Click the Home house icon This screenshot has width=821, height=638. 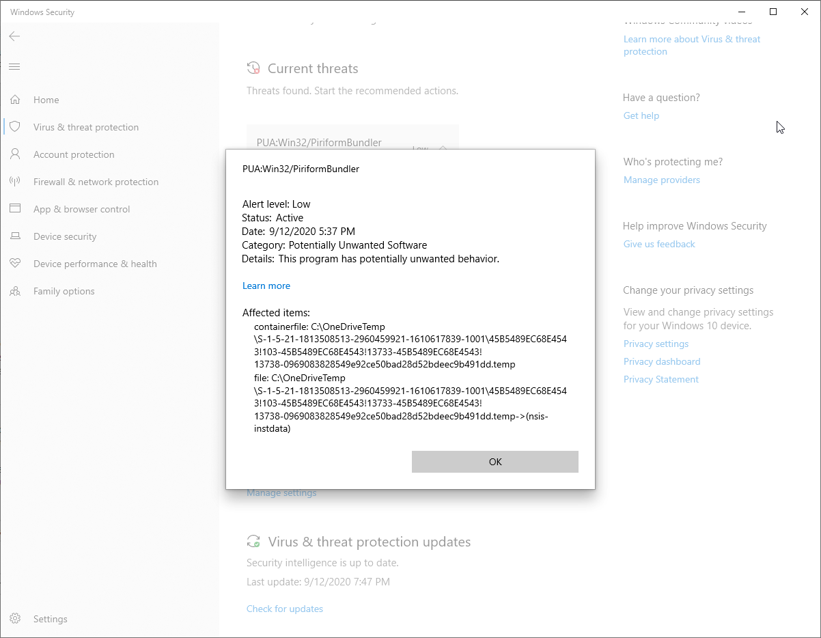15,100
